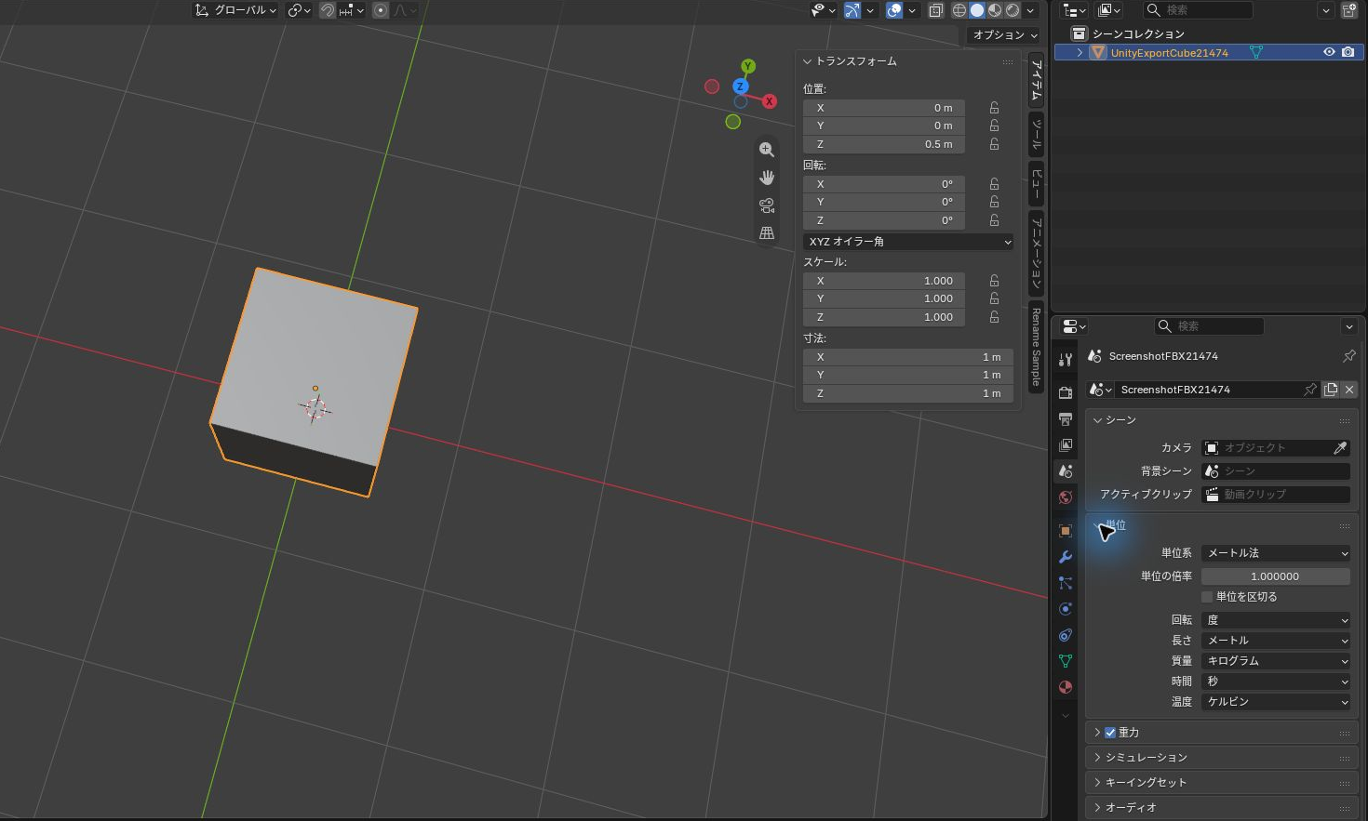The height and width of the screenshot is (821, 1368).
Task: Open the グローバル orientation dropdown
Action: coord(235,10)
